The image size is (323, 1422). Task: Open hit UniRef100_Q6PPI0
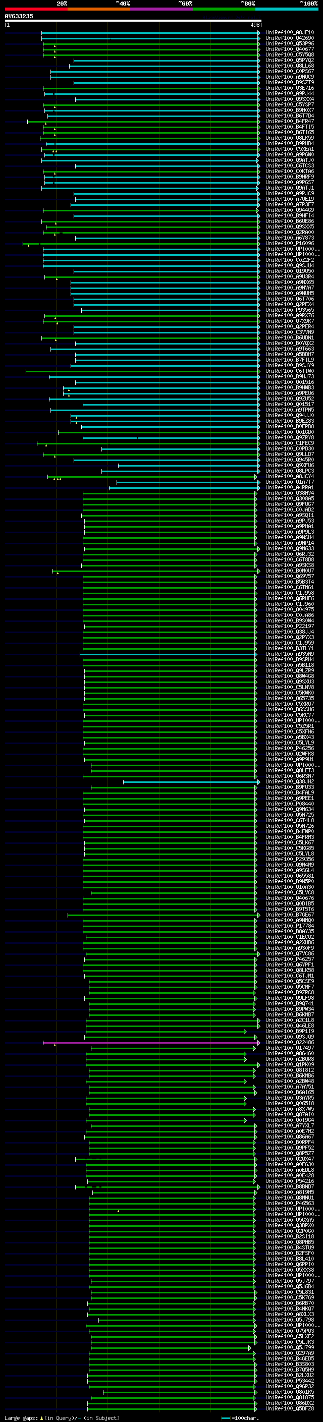click(x=290, y=1264)
